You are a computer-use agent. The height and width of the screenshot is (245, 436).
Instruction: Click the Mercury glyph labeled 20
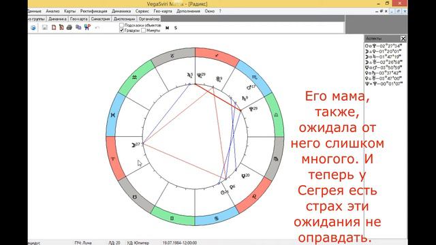coord(244,176)
